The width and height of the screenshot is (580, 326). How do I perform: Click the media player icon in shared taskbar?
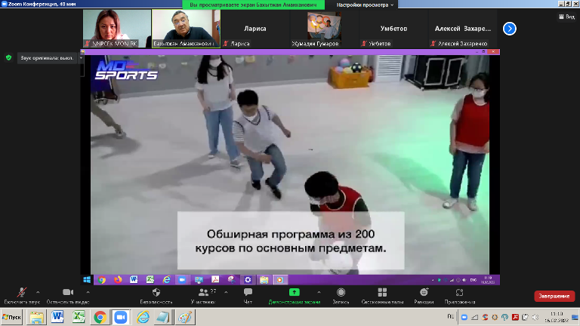280,280
